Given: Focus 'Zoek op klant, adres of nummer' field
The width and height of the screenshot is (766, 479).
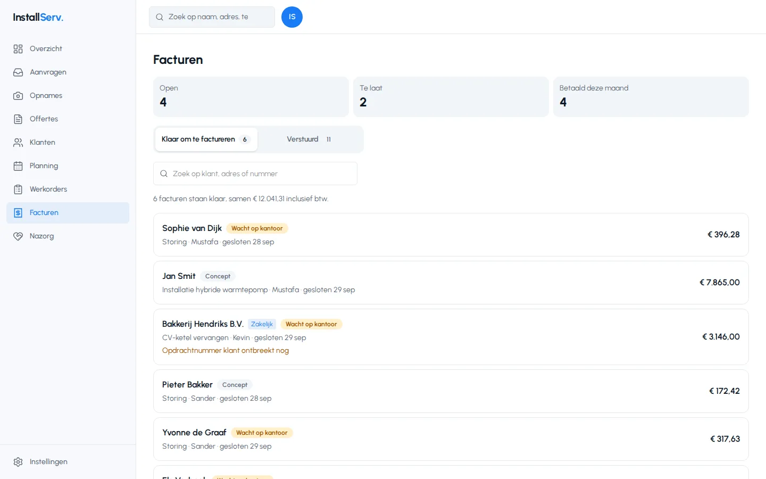Looking at the screenshot, I should point(255,174).
